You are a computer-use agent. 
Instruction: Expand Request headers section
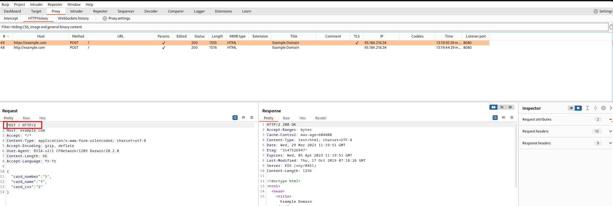tap(610, 131)
